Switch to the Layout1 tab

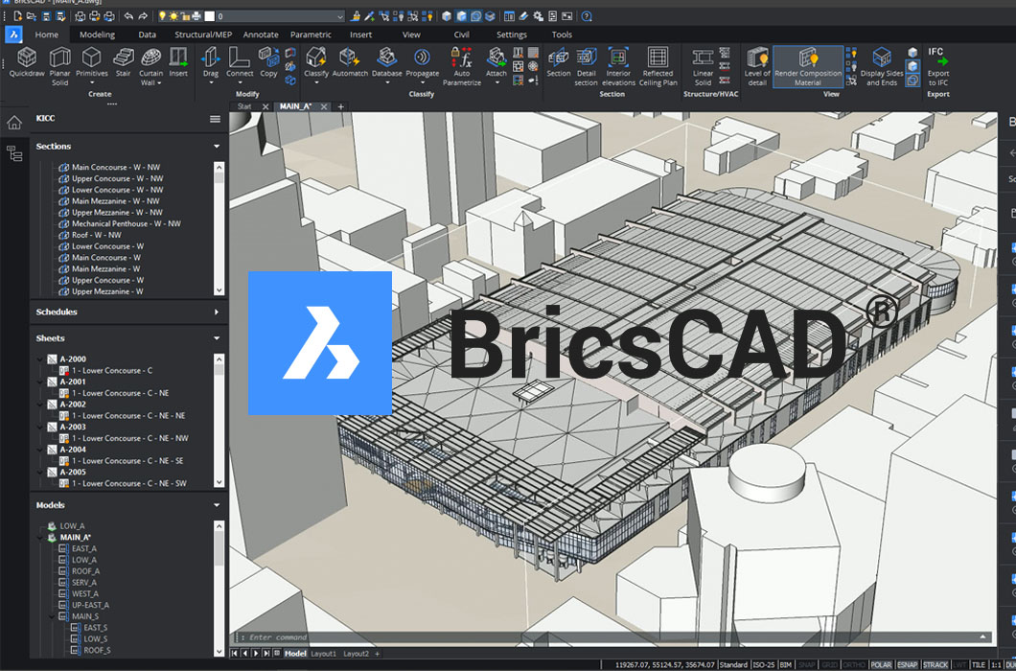(x=322, y=654)
